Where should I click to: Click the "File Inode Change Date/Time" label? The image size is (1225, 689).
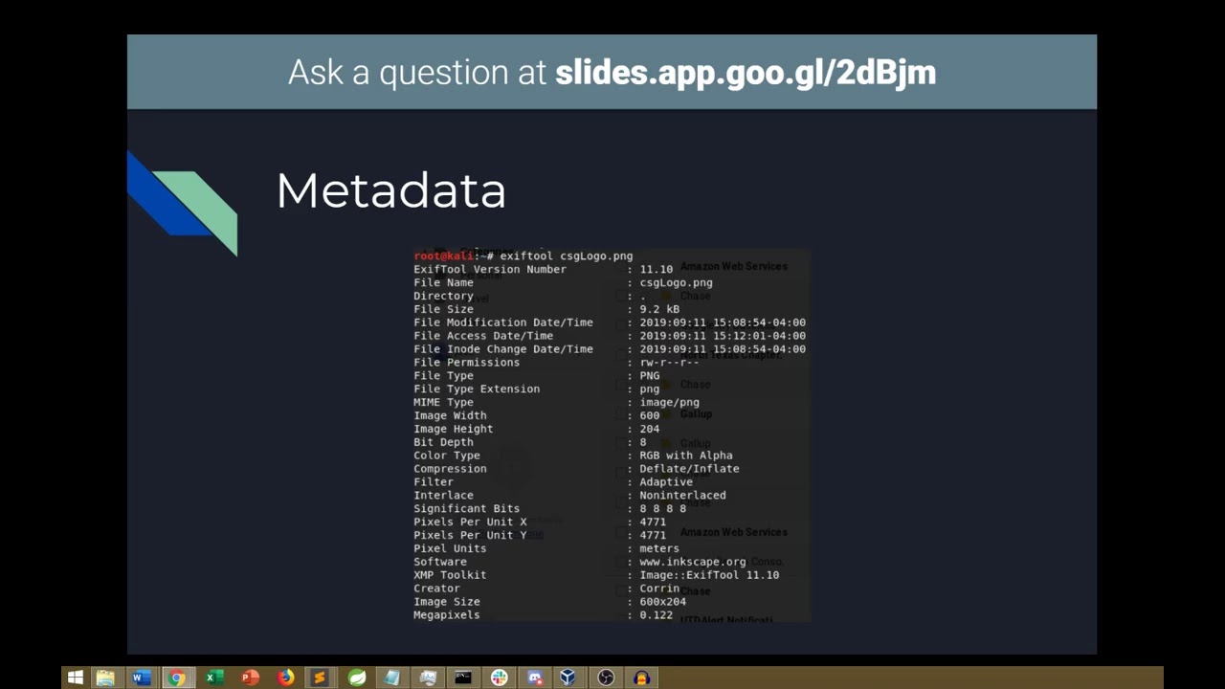pyautogui.click(x=503, y=349)
